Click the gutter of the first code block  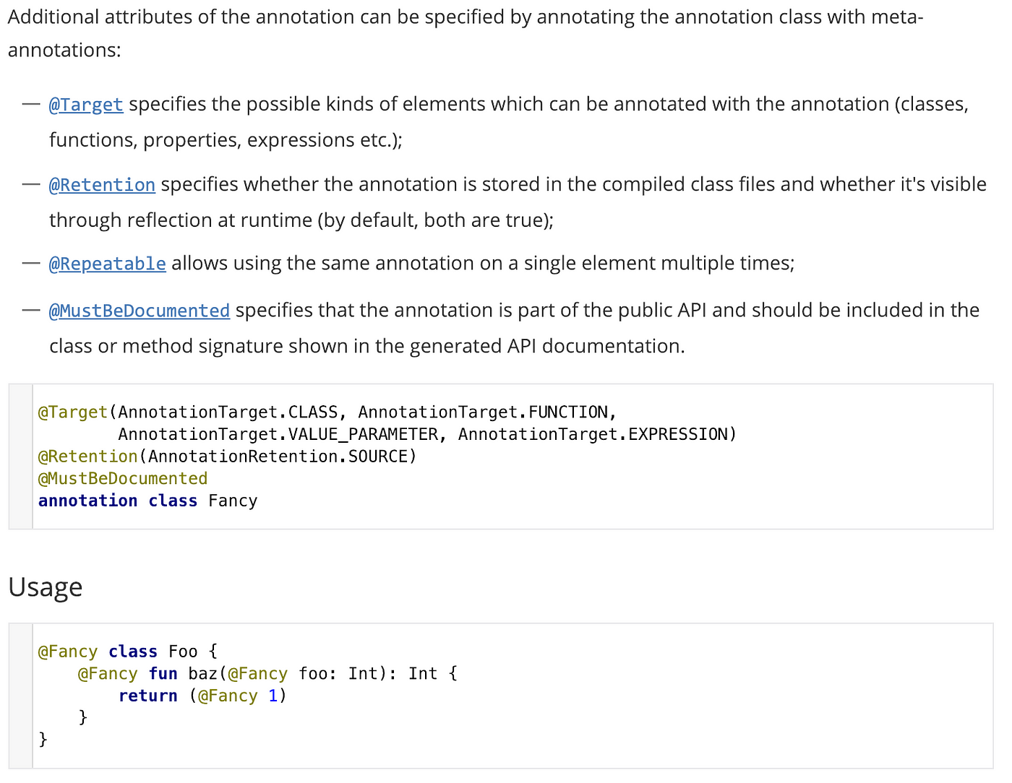[20, 457]
